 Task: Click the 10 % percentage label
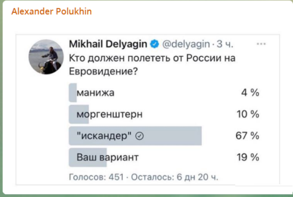click(x=248, y=114)
